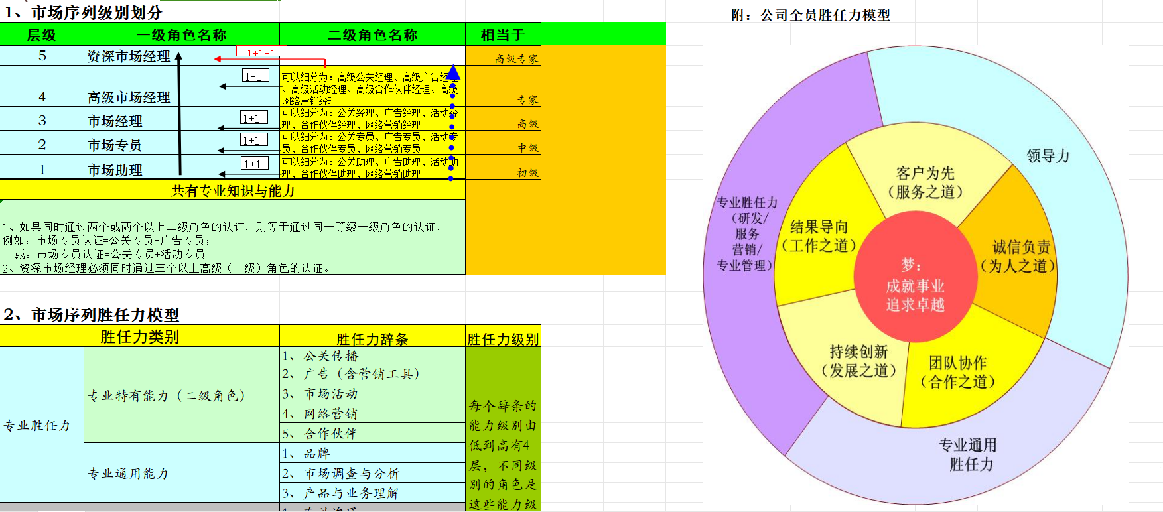The height and width of the screenshot is (512, 1163).
Task: Click the 附：公司全员胜任力模型 chart title
Action: [x=811, y=15]
